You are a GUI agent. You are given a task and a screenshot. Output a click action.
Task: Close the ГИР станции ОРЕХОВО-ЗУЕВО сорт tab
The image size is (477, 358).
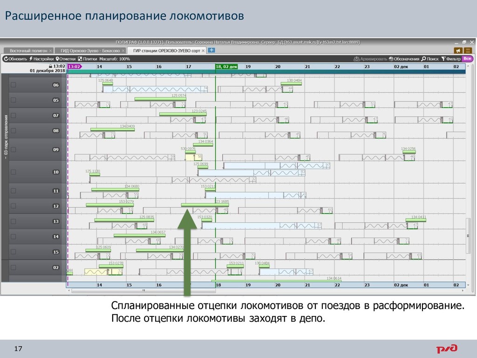pyautogui.click(x=203, y=50)
